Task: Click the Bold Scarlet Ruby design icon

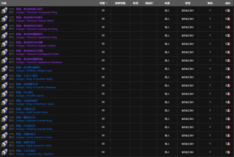Action: pos(4,111)
